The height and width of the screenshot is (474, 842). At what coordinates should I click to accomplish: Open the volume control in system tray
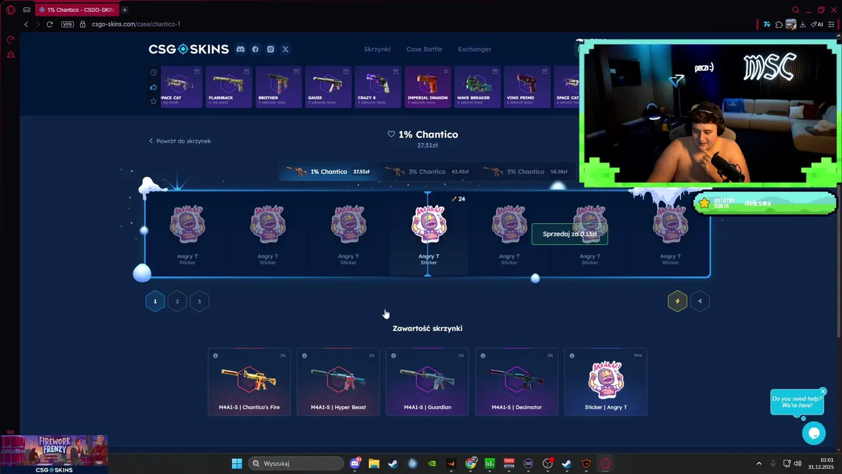pos(798,463)
